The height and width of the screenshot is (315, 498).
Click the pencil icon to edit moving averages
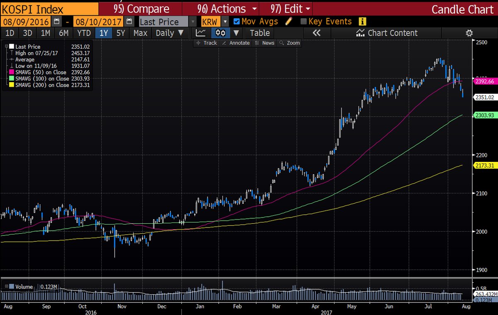point(289,22)
